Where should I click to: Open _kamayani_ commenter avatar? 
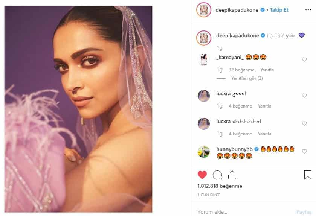(x=204, y=59)
